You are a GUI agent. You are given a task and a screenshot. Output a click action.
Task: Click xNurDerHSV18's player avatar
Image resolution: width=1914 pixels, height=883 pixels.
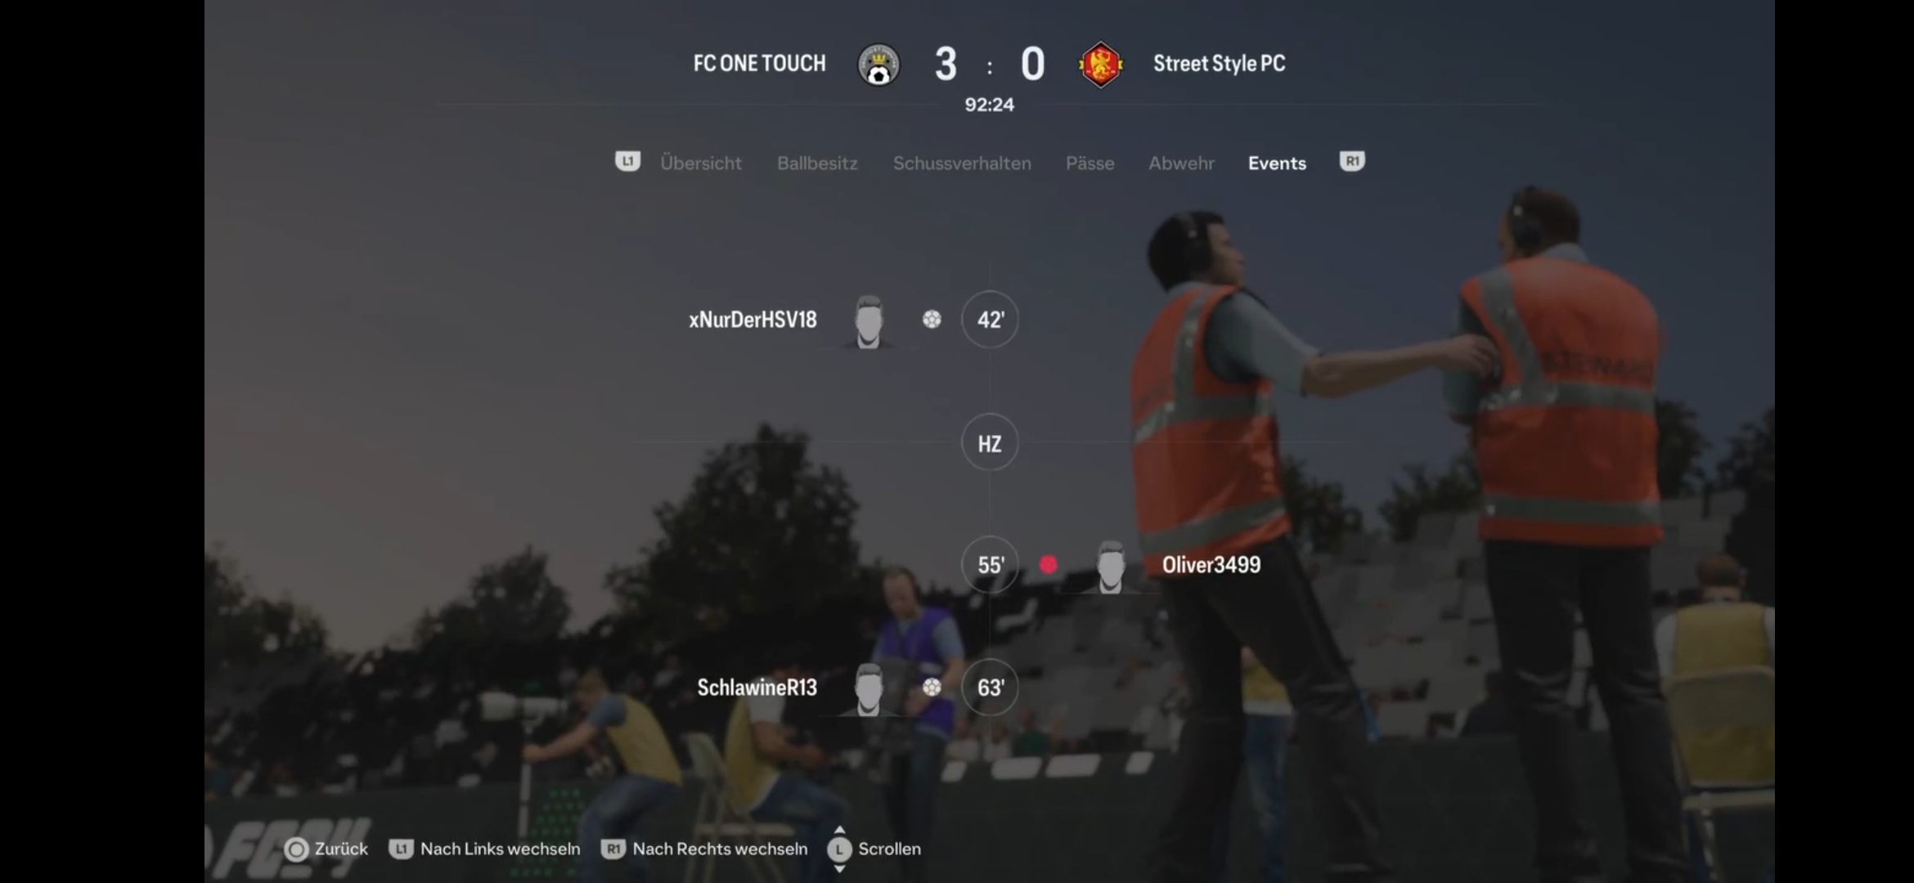(869, 321)
